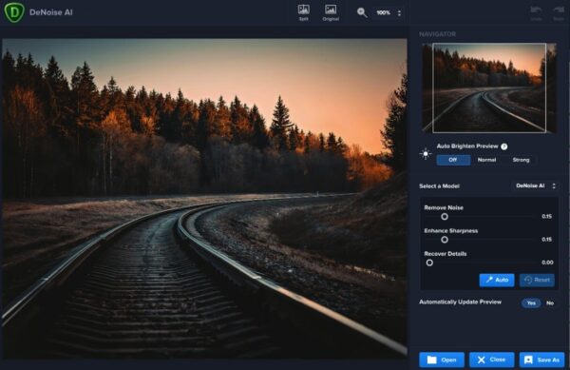Click the Save As button
This screenshot has height=370, width=570.
point(541,360)
